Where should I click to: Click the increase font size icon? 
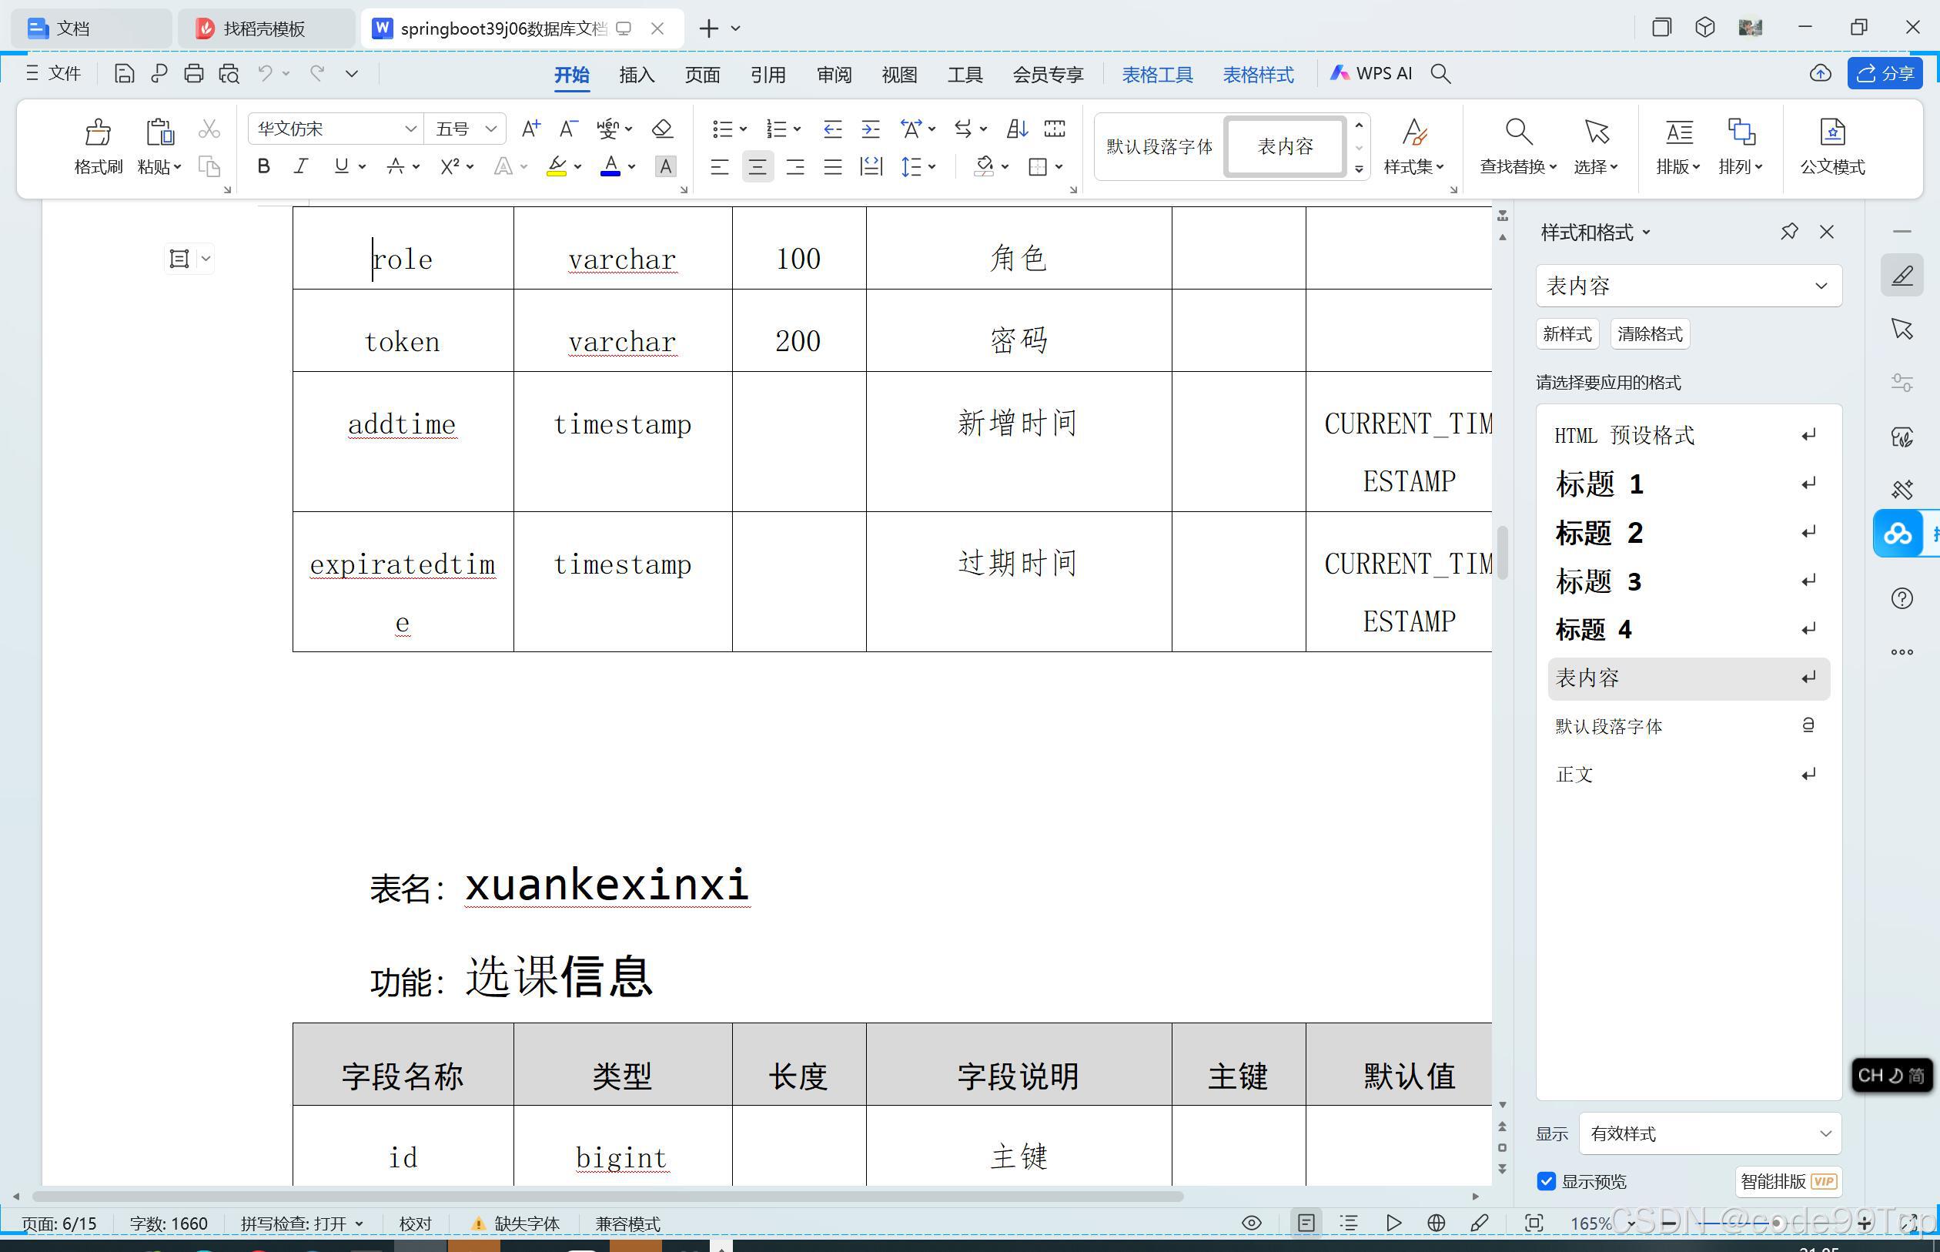tap(530, 129)
